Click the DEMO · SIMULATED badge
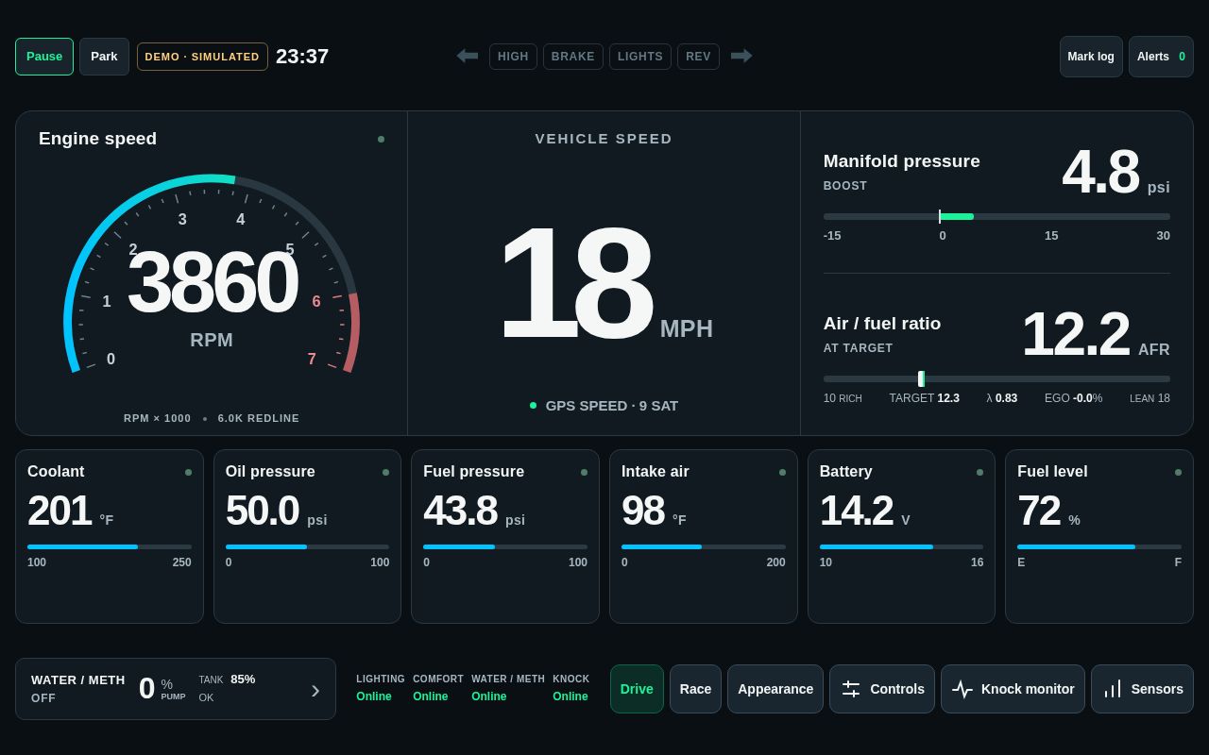 [x=202, y=57]
